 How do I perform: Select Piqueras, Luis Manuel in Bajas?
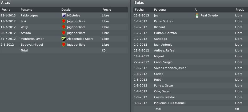(190, 103)
